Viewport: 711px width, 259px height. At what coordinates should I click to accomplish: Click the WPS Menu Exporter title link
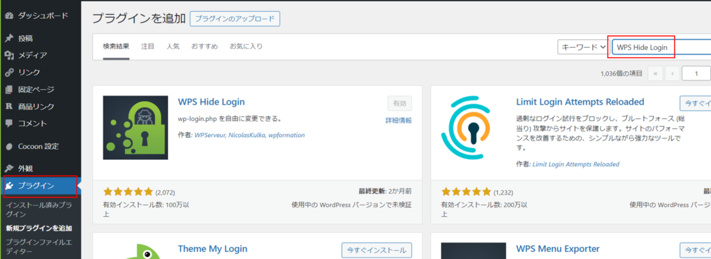(x=558, y=249)
